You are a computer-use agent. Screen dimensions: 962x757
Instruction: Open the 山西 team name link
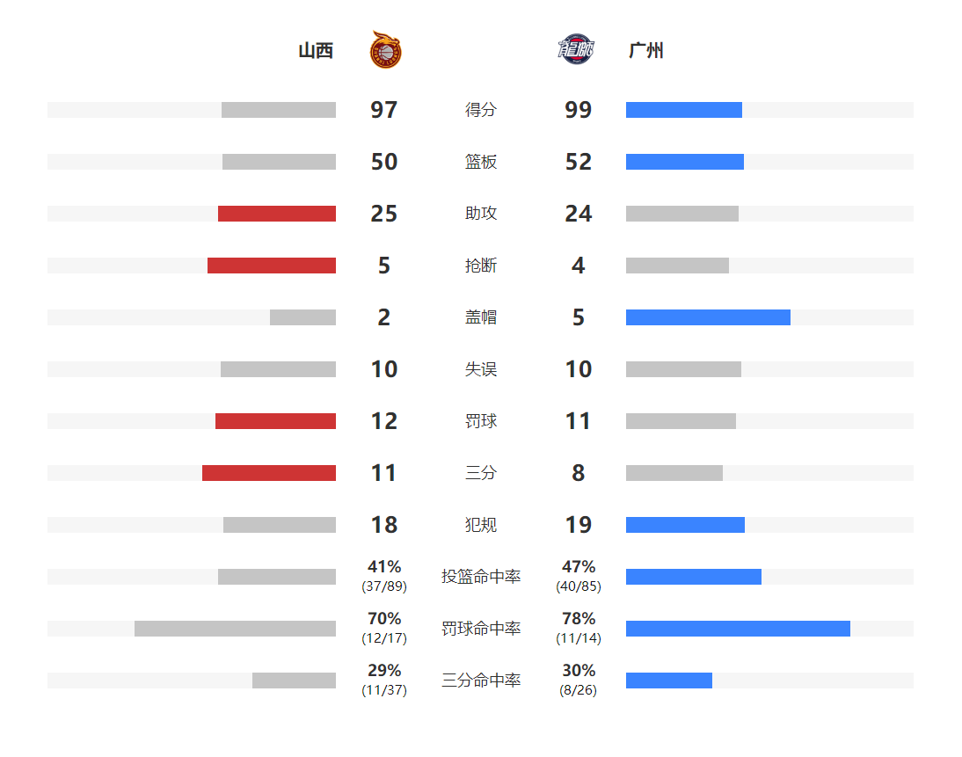[316, 50]
